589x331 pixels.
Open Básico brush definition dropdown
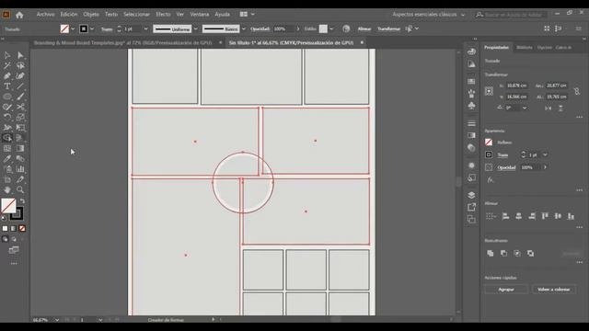click(x=243, y=29)
